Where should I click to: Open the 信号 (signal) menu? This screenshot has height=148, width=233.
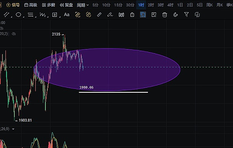[13, 5]
